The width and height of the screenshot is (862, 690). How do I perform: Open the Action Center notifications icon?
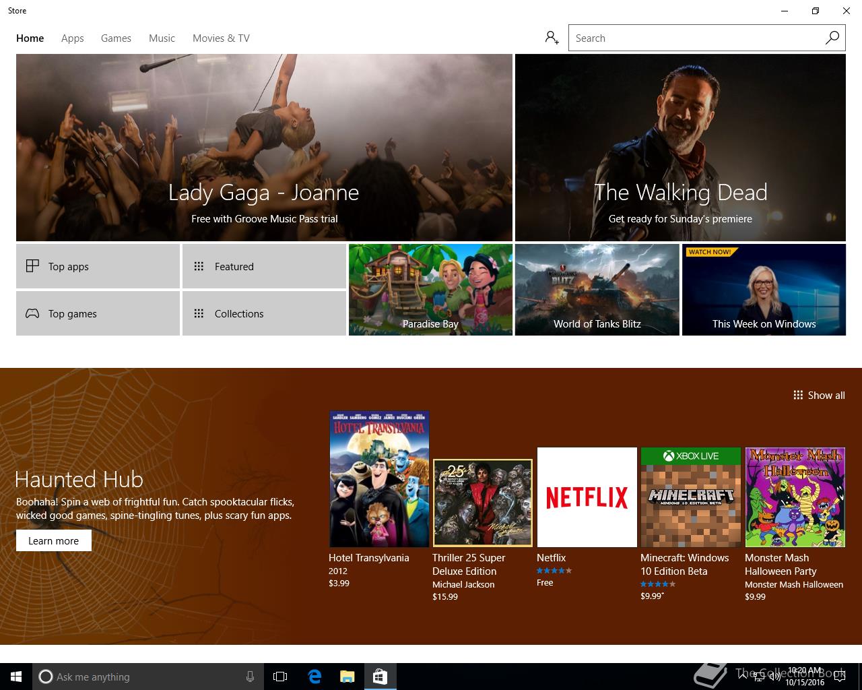click(839, 677)
